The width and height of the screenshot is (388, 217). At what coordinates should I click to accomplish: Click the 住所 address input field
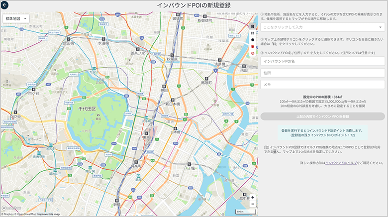click(x=323, y=73)
